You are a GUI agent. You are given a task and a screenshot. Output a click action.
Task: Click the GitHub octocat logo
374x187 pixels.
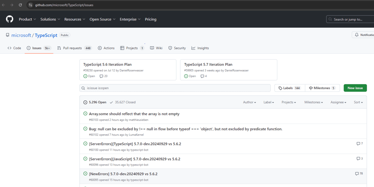click(x=10, y=19)
